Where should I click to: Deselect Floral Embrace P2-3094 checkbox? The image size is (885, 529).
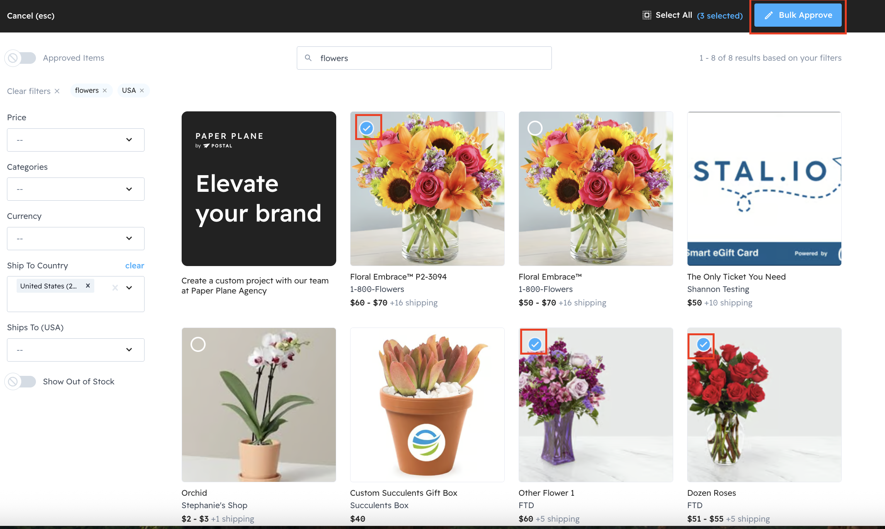coord(366,128)
